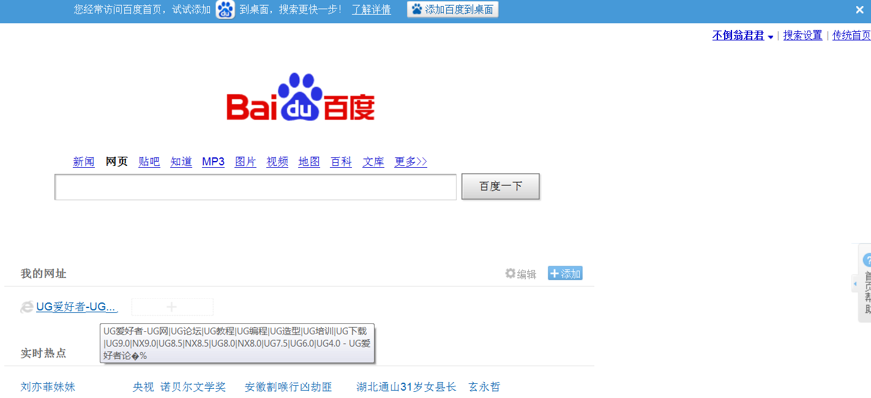
Task: Click the IE icon beside UG爱好者 link
Action: point(26,307)
